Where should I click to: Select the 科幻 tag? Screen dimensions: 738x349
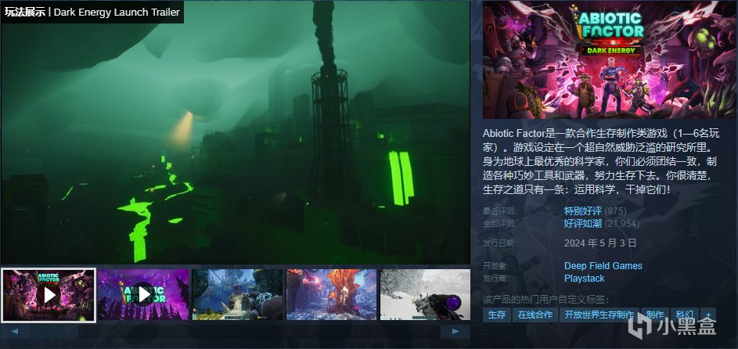point(684,315)
